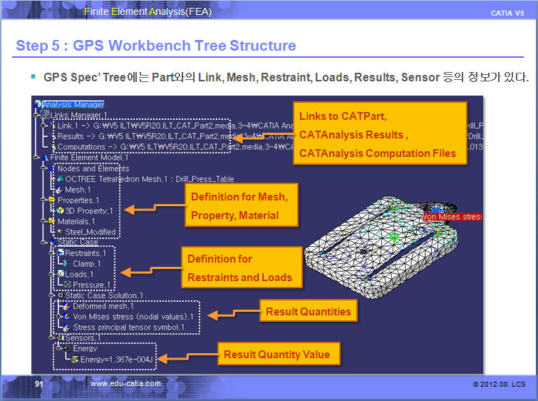538x401 pixels.
Task: Click the Pressure.1 load icon
Action: pyautogui.click(x=66, y=285)
